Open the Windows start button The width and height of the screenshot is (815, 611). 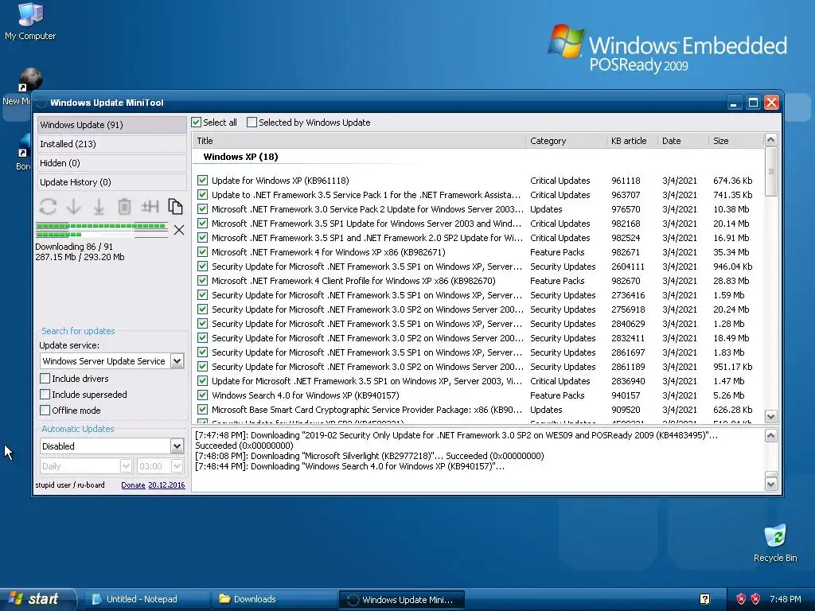click(x=37, y=599)
